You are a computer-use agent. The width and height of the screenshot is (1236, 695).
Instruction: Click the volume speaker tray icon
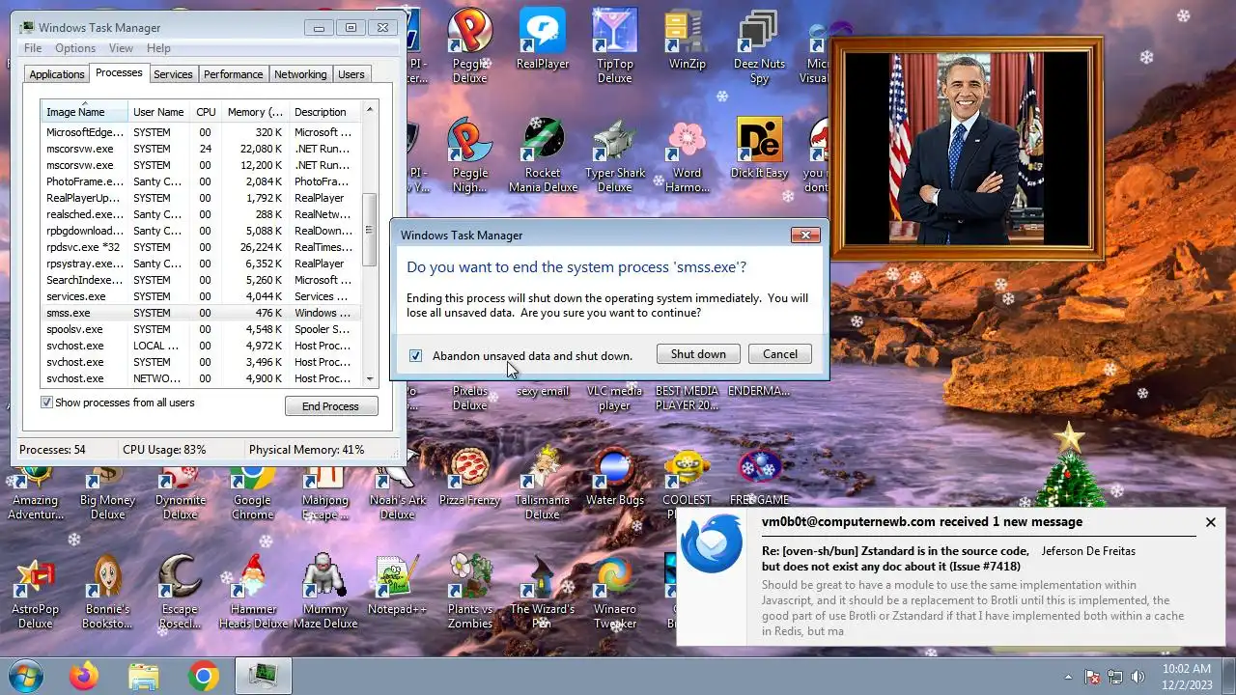click(1138, 677)
